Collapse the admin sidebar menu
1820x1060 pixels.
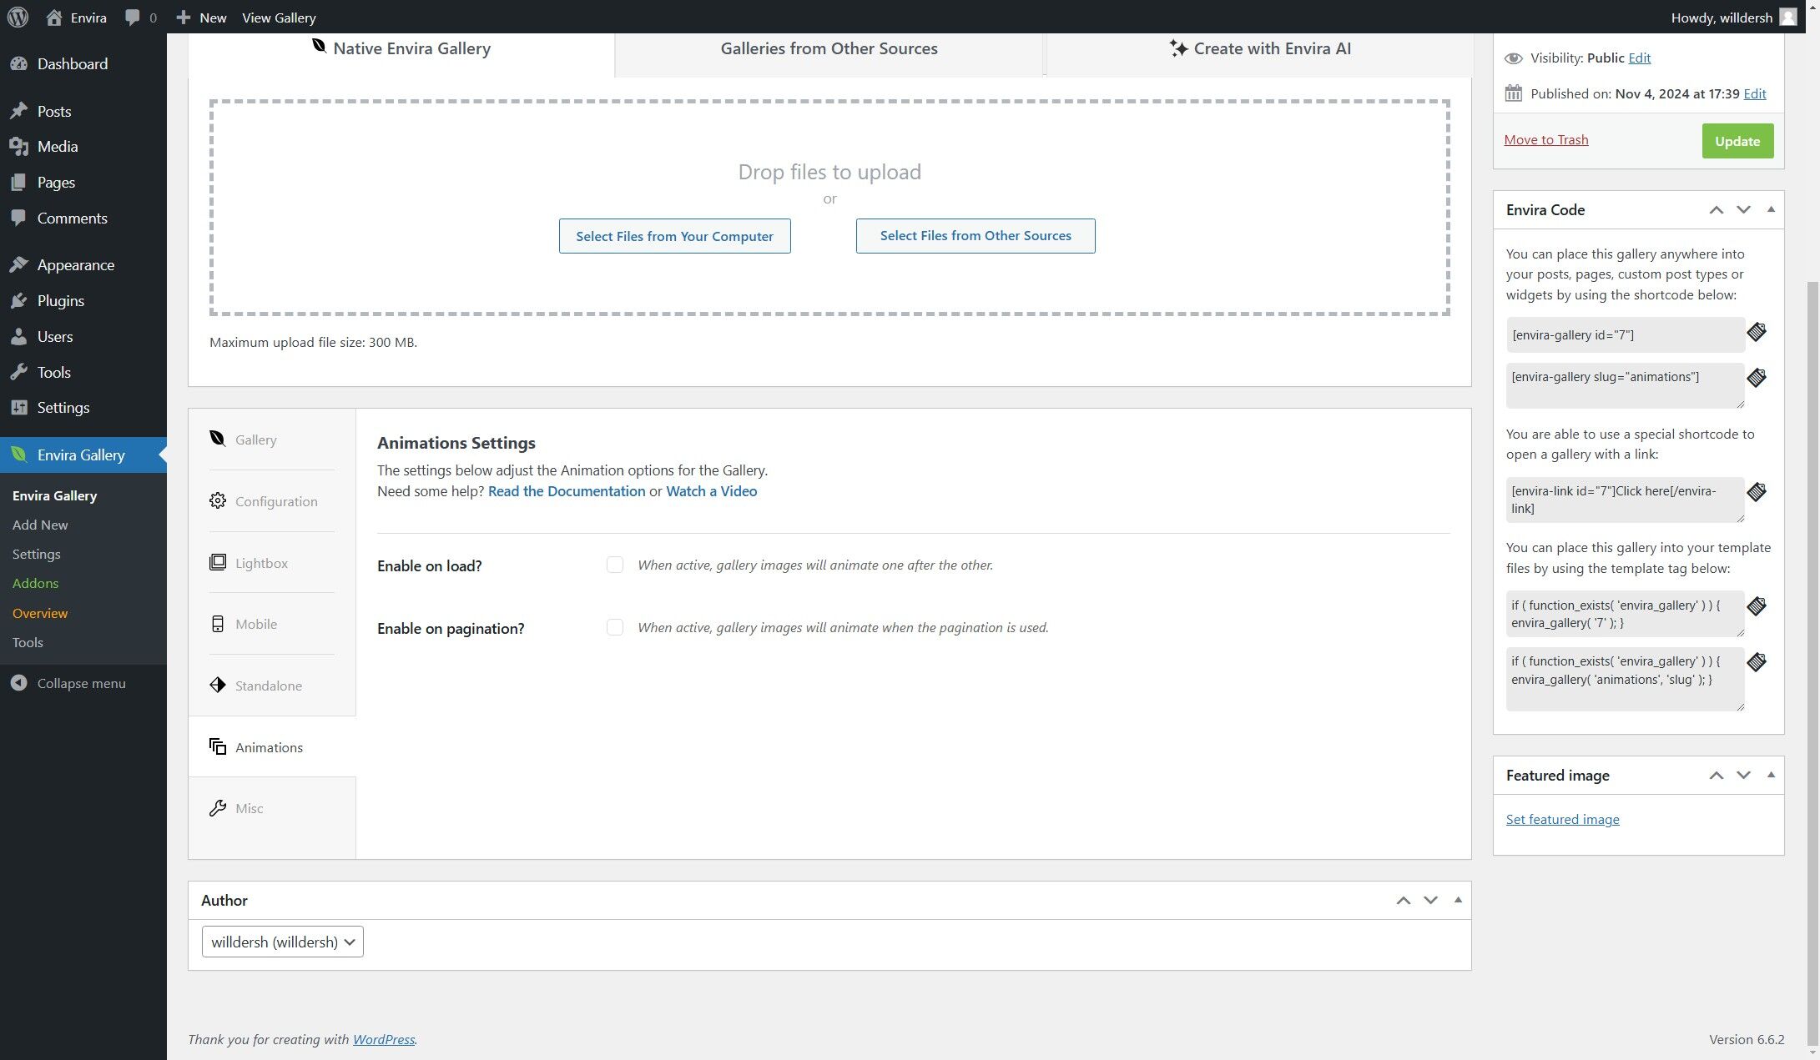pos(68,683)
